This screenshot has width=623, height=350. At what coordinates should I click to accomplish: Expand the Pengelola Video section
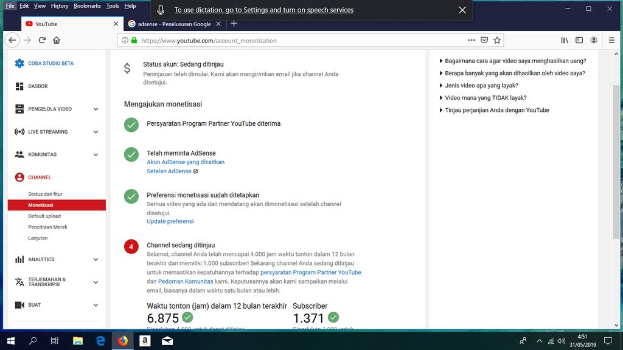[x=96, y=109]
